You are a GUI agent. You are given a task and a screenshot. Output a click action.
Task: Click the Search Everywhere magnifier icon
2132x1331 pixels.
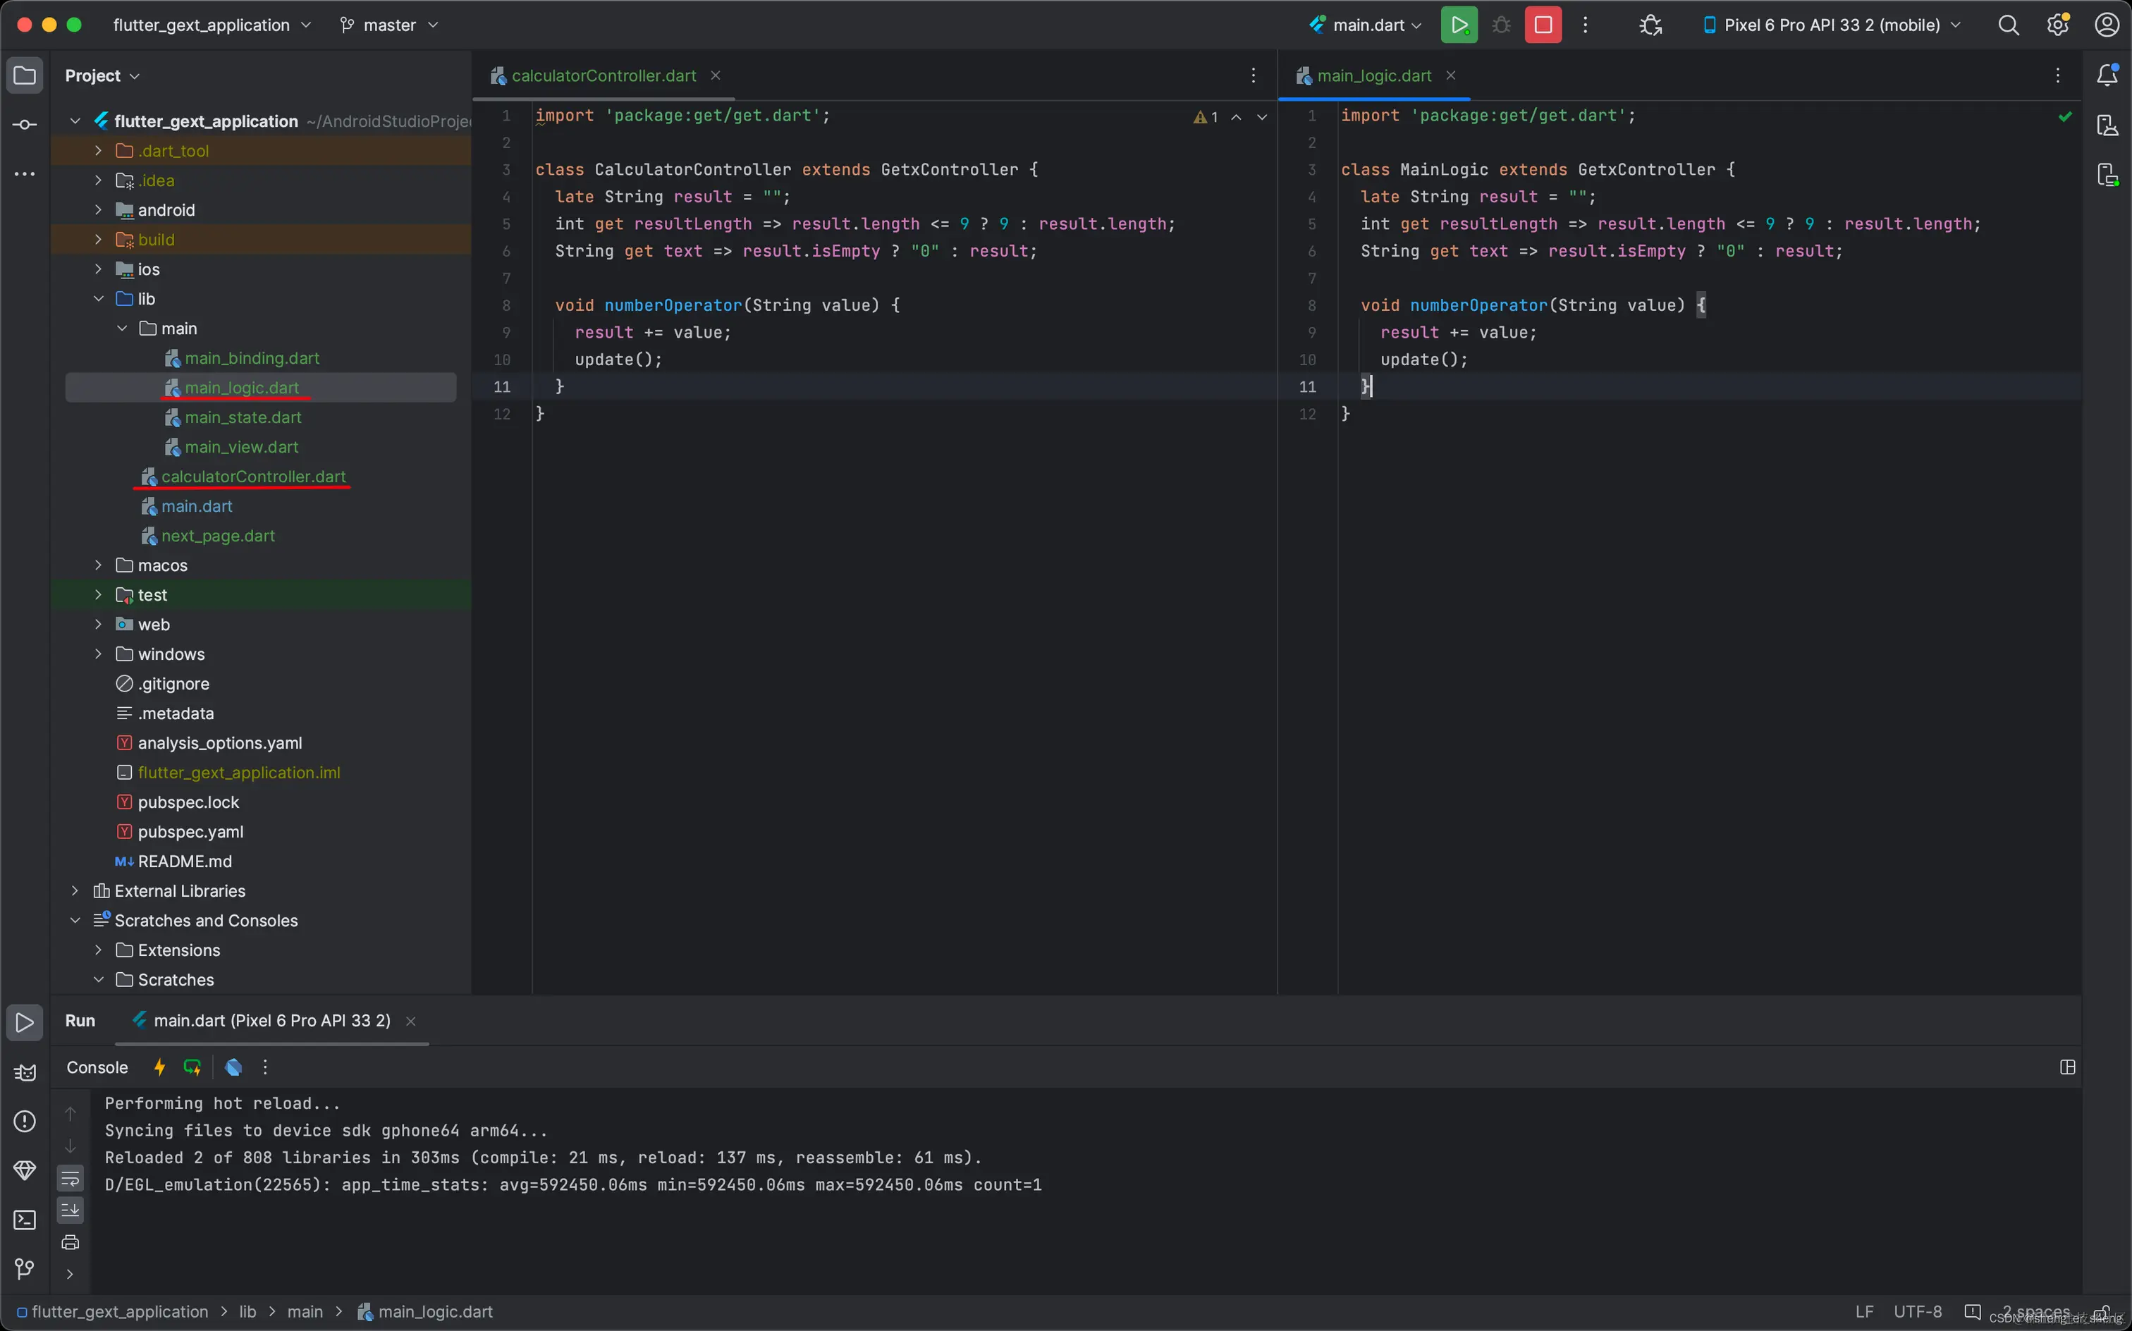click(2008, 25)
